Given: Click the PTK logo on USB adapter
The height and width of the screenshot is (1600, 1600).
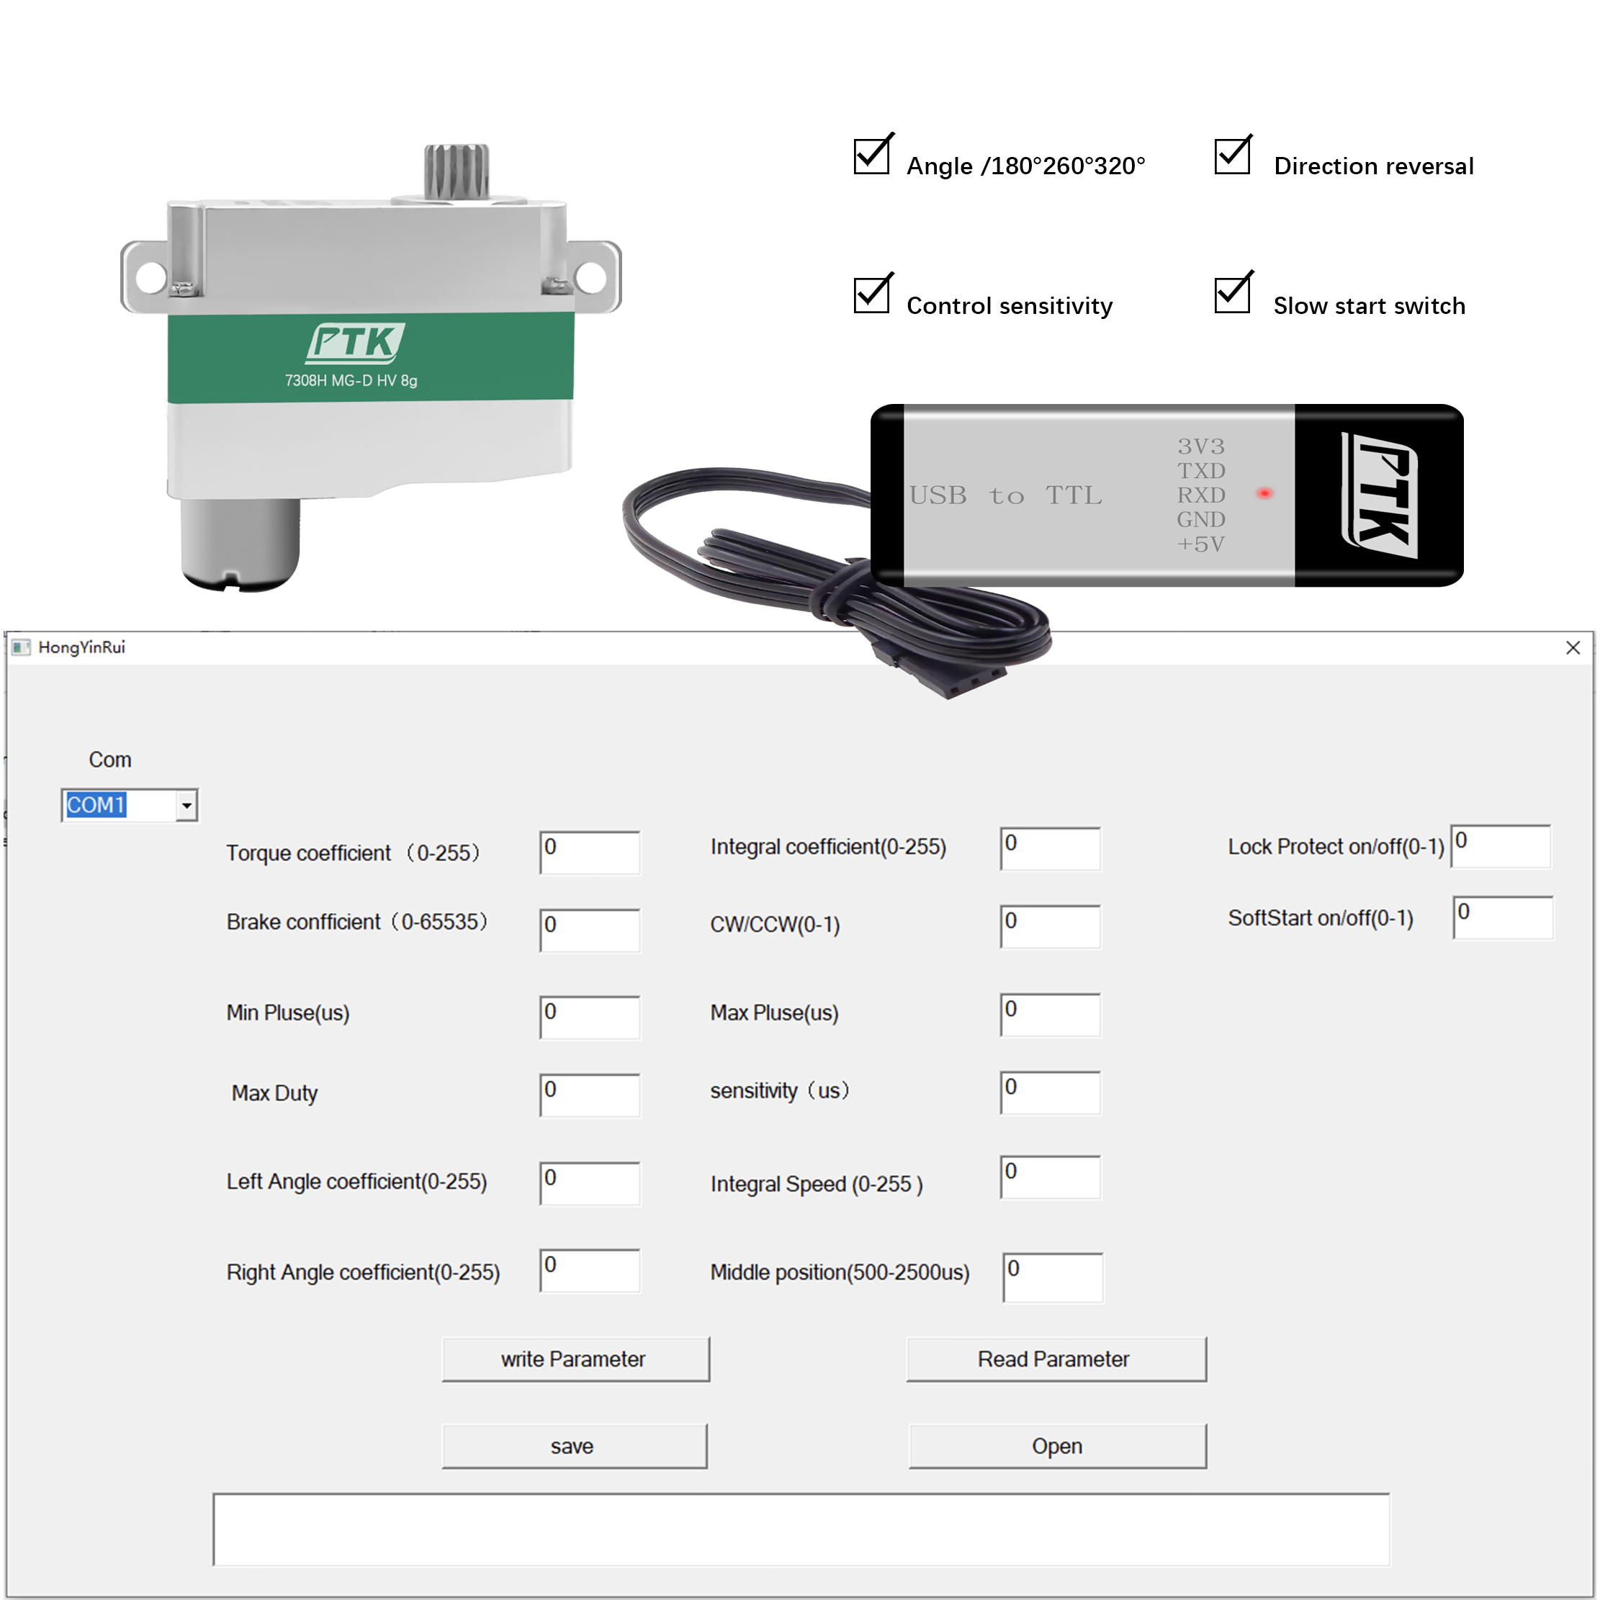Looking at the screenshot, I should pyautogui.click(x=1379, y=495).
